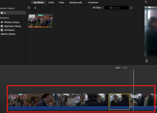Click the audio fade handle on last clip

(131, 107)
